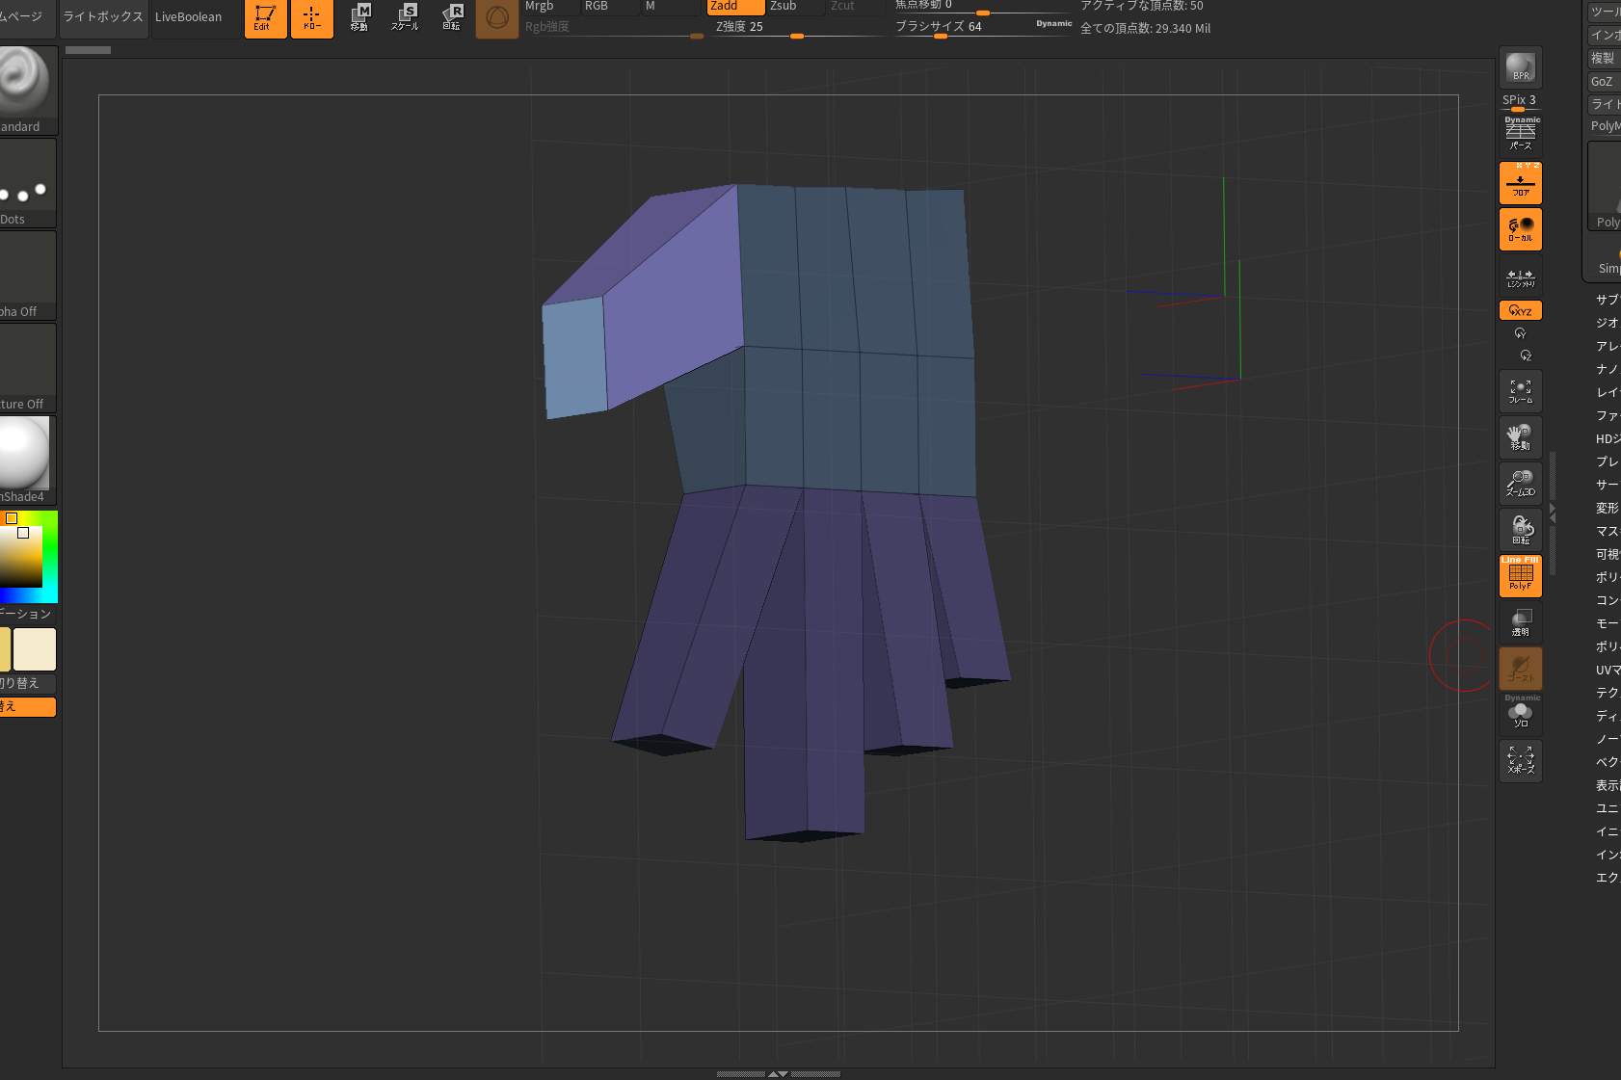Click the Zoom3D (ズーム3D) icon
This screenshot has width=1621, height=1080.
1521,483
